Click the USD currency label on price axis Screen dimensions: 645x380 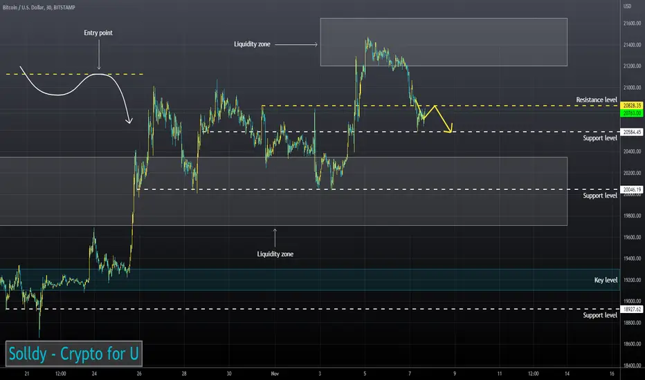point(627,6)
